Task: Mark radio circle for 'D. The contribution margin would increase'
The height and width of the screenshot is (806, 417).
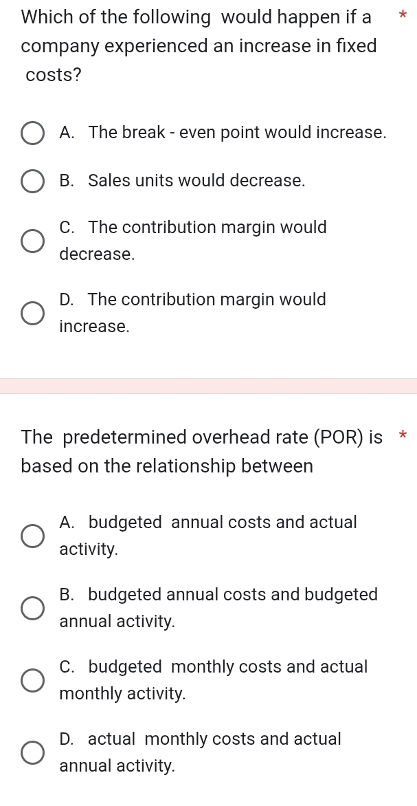Action: point(32,313)
